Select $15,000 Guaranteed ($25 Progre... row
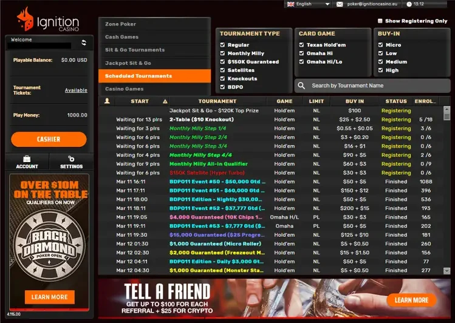Screen dimensions: 455x323 [x=272, y=235]
